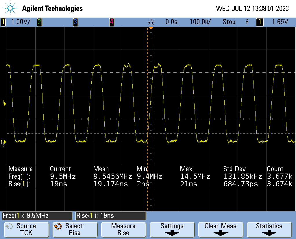Click the Freq min value 9.4MHz
Viewport: 296px width, 239px height.
tap(150, 176)
